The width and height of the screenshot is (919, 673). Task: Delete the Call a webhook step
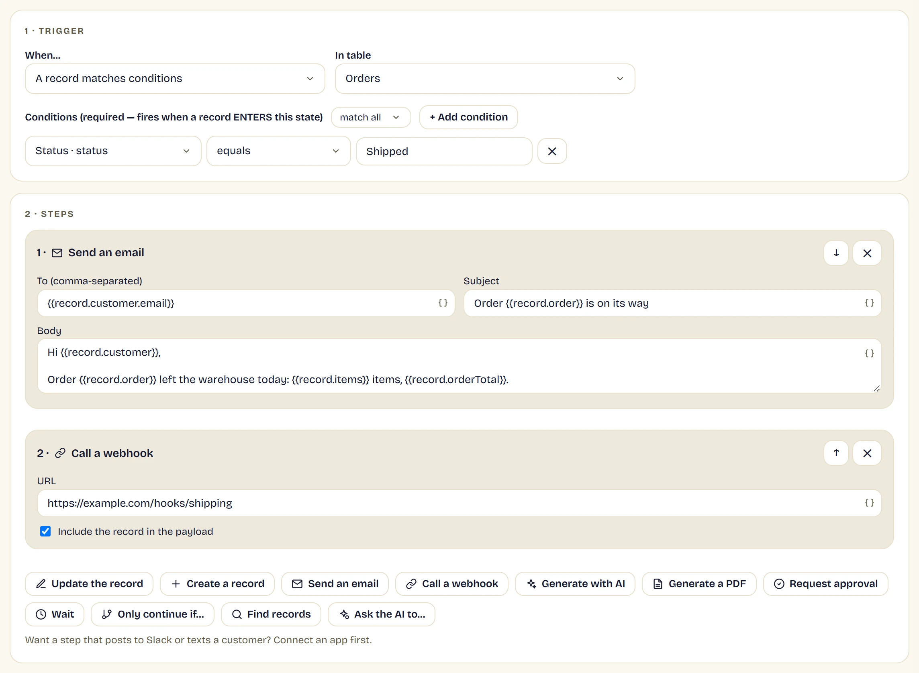coord(867,453)
